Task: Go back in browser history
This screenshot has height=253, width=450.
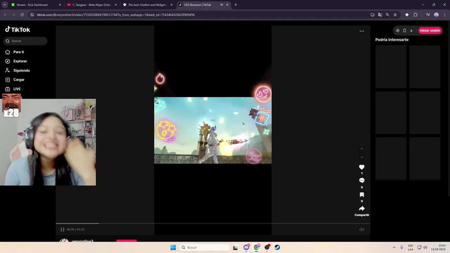Action: coord(5,15)
